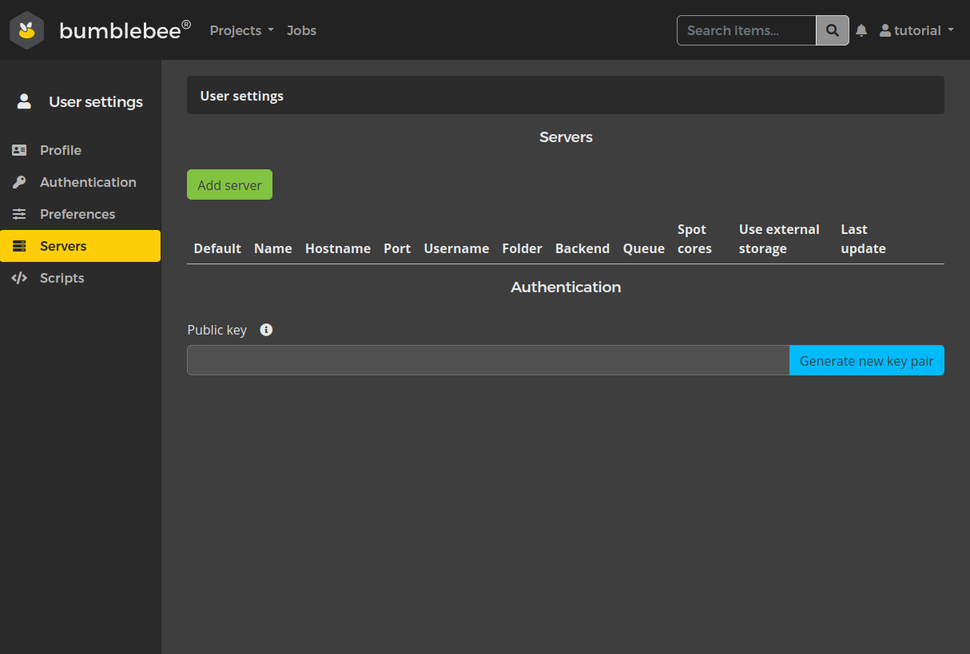This screenshot has width=970, height=654.
Task: Select Preferences in the sidebar
Action: [78, 214]
